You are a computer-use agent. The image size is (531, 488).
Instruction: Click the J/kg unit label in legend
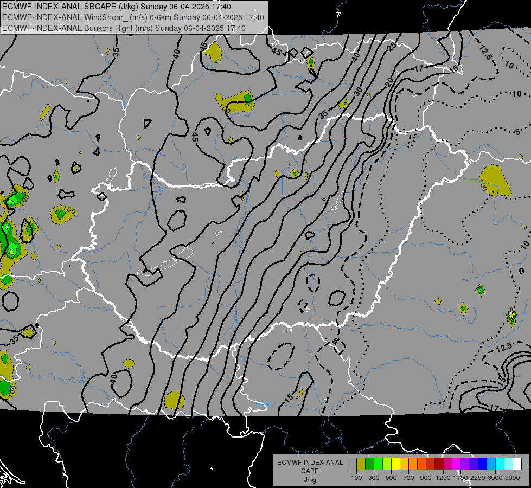pos(310,480)
